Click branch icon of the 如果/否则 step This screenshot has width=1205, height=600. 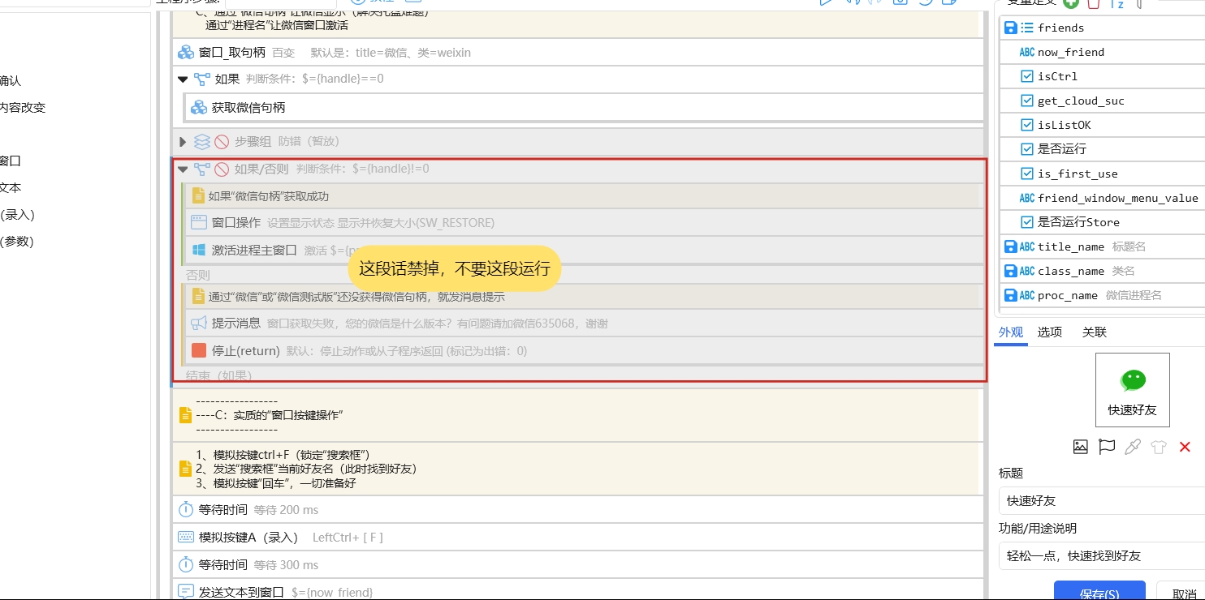pyautogui.click(x=202, y=169)
